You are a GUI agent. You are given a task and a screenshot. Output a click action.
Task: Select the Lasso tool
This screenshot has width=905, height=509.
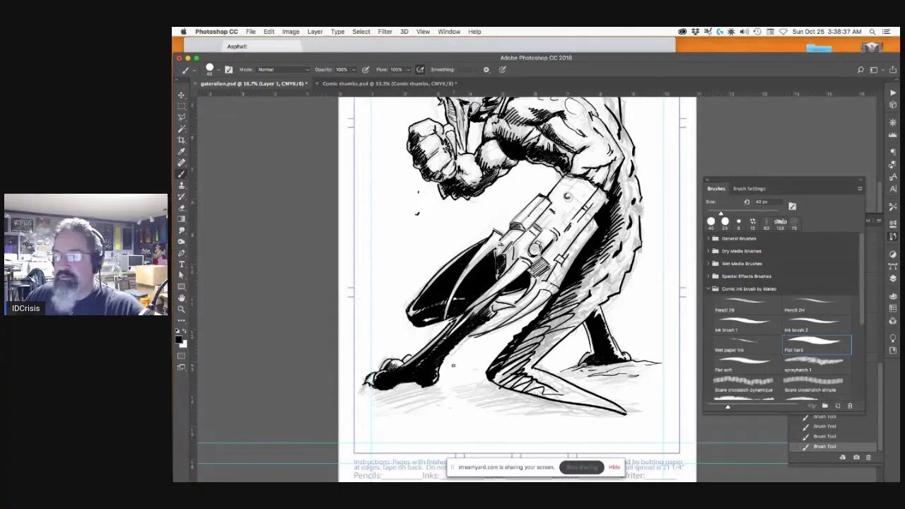point(182,117)
